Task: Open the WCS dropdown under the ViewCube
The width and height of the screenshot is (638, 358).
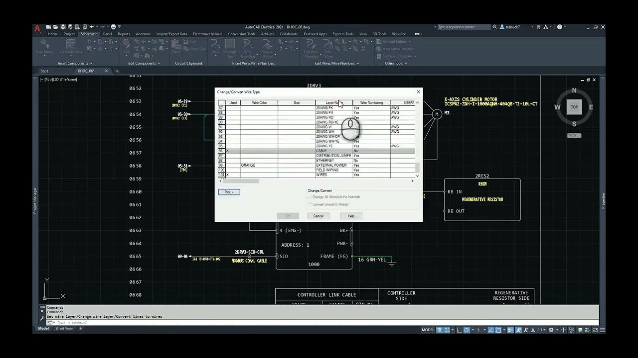Action: 574,135
